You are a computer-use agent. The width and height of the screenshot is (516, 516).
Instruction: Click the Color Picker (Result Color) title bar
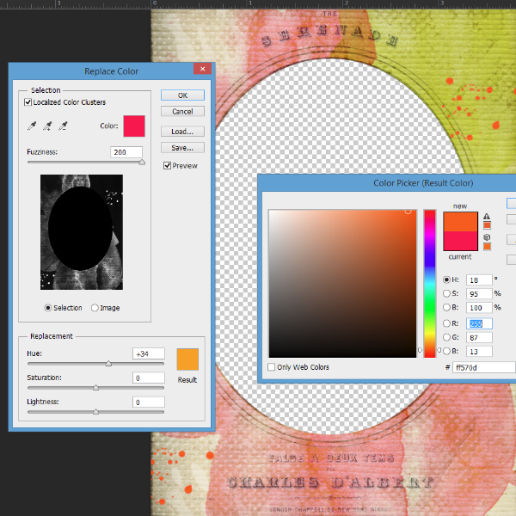tap(387, 183)
